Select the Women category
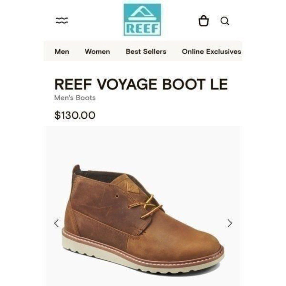Image resolution: width=286 pixels, height=286 pixels. click(97, 51)
